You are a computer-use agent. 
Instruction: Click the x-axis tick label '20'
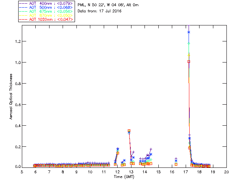(x=226, y=172)
